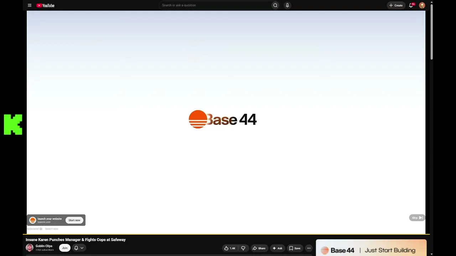Open the Create menu
Image resolution: width=456 pixels, height=256 pixels.
(x=396, y=5)
